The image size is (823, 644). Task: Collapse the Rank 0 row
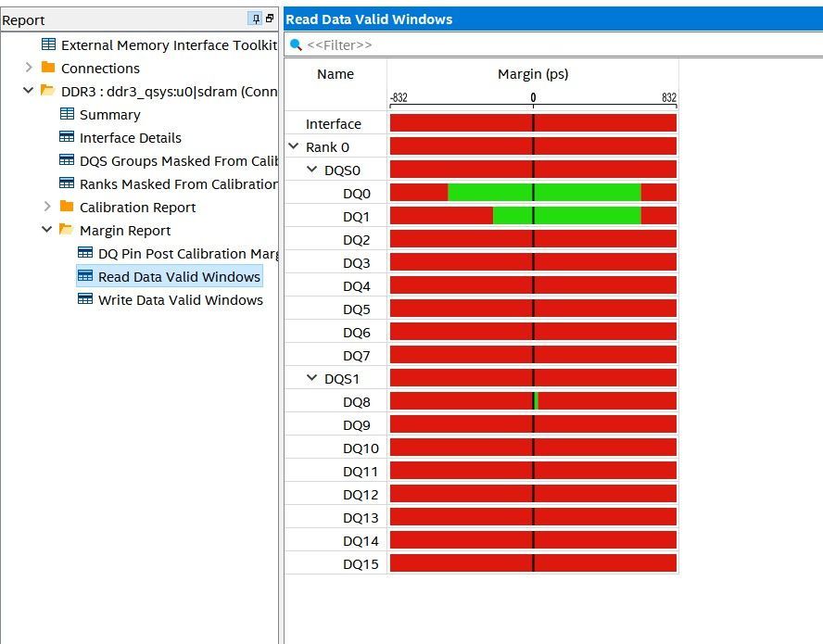pos(294,146)
